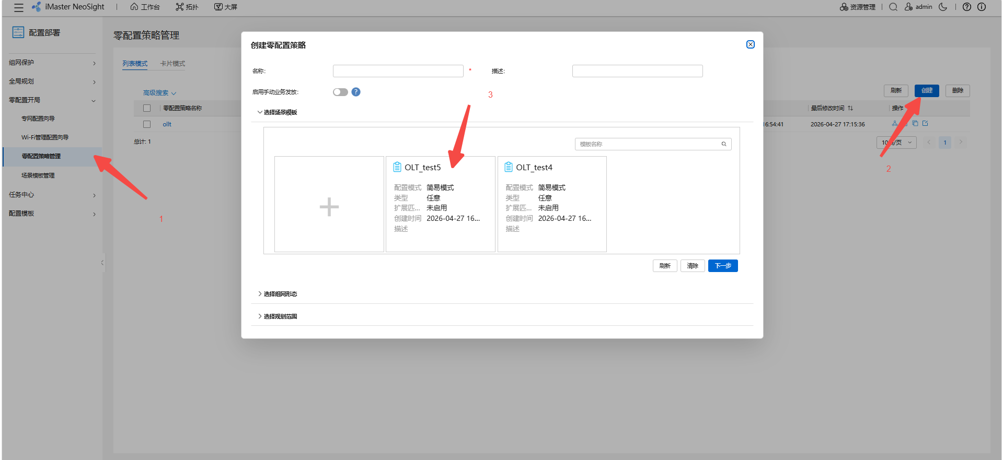Focus the 描述 description input field
The height and width of the screenshot is (460, 1003).
coord(638,71)
